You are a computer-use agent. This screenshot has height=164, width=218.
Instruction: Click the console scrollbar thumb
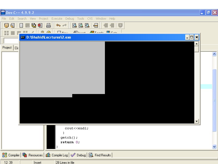[x=196, y=49]
